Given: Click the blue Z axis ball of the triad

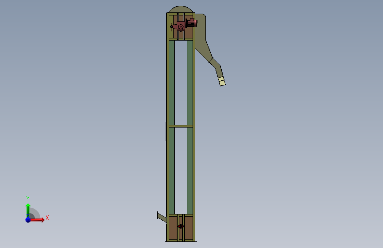Looking at the screenshot, I should tap(28, 220).
